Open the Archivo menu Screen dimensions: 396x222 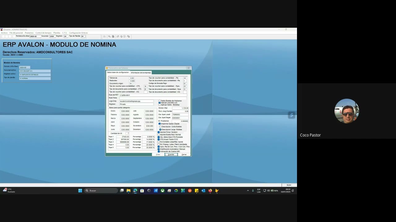click(4, 33)
